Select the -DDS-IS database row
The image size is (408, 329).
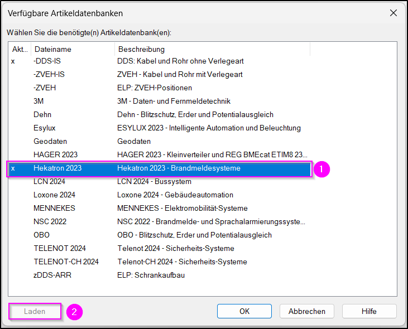point(160,61)
